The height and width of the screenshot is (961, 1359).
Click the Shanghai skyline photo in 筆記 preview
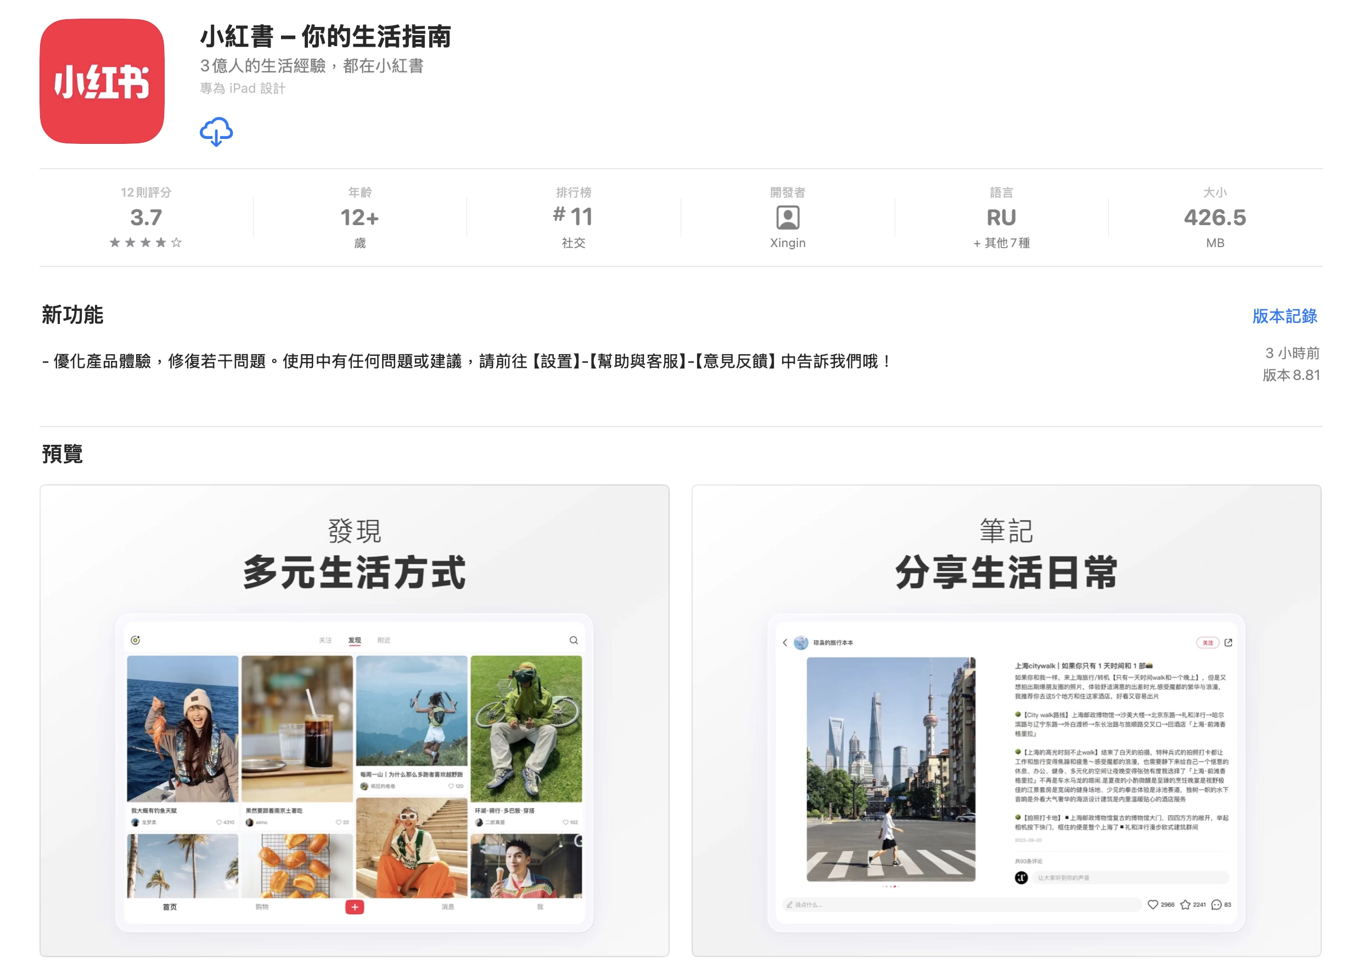tap(891, 769)
